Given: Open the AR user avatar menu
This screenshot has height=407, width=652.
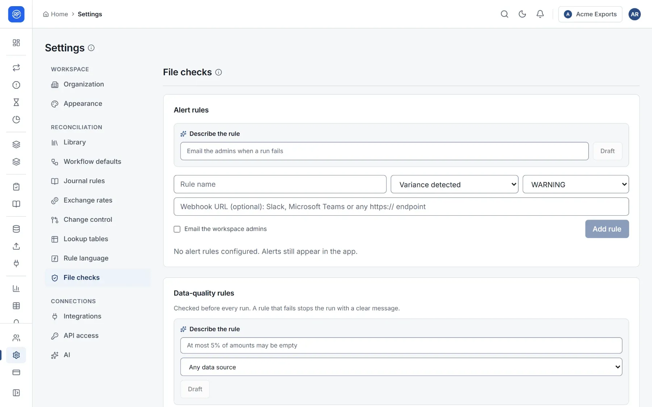Looking at the screenshot, I should tap(635, 14).
